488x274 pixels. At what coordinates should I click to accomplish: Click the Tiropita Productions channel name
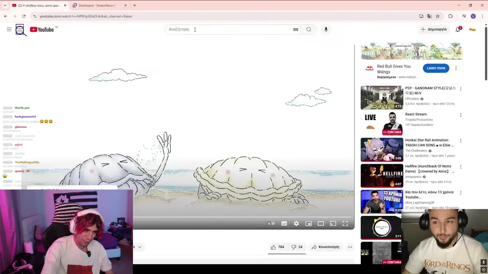click(419, 119)
